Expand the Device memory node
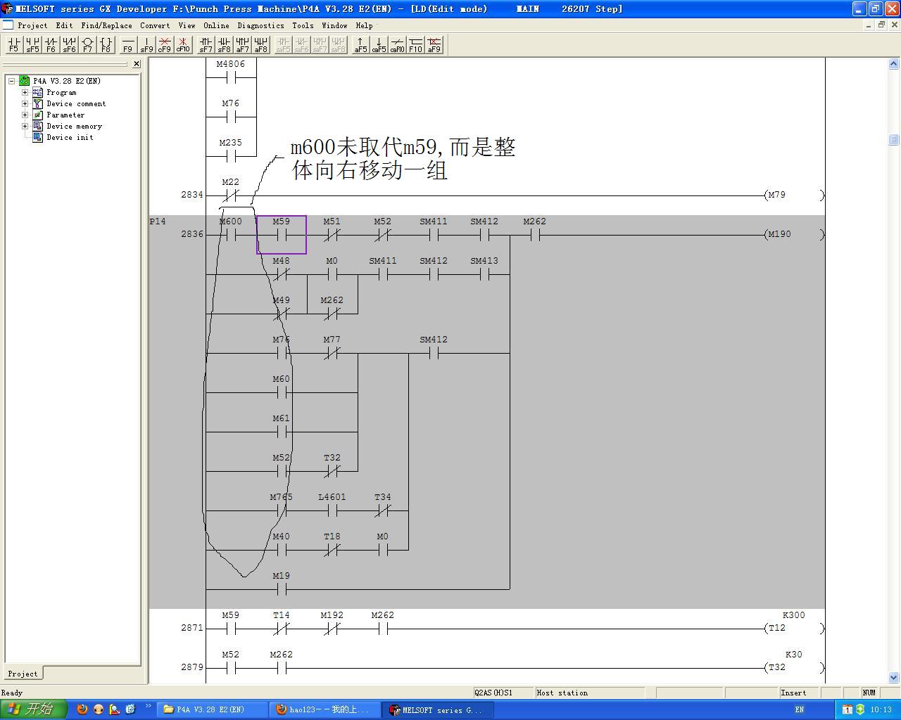The width and height of the screenshot is (901, 720). click(25, 126)
